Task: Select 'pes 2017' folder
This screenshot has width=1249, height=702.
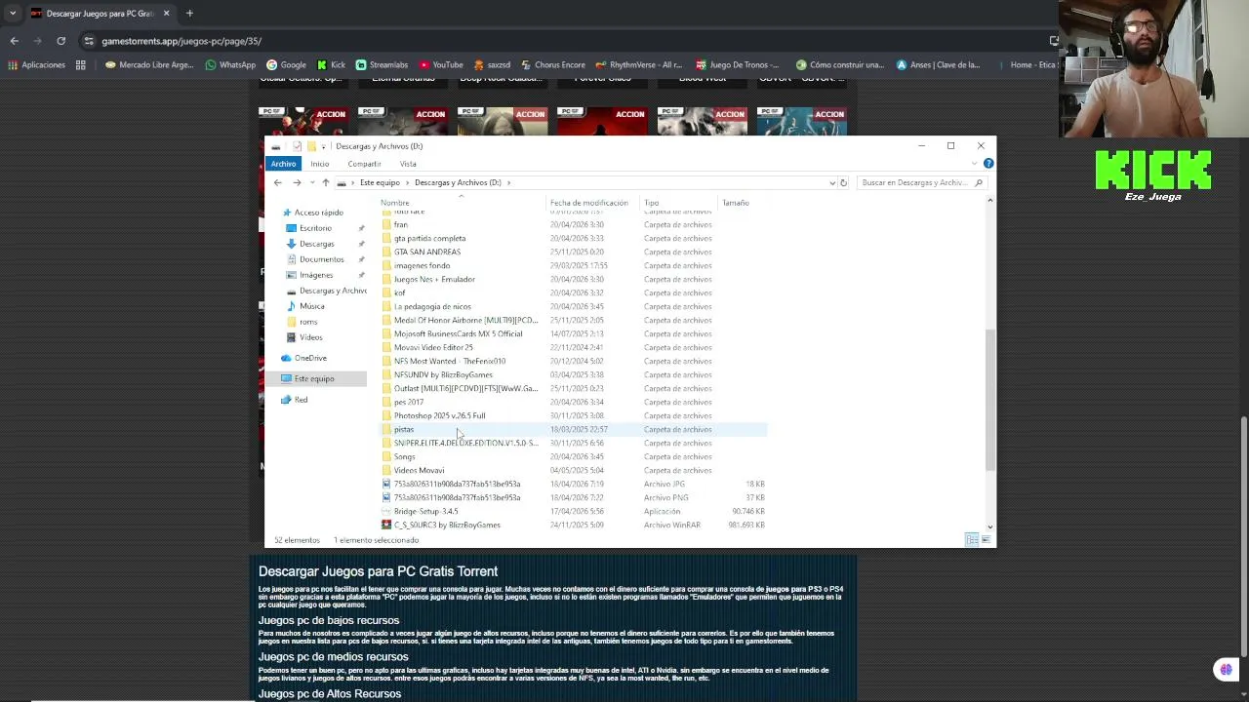Action: click(x=409, y=402)
